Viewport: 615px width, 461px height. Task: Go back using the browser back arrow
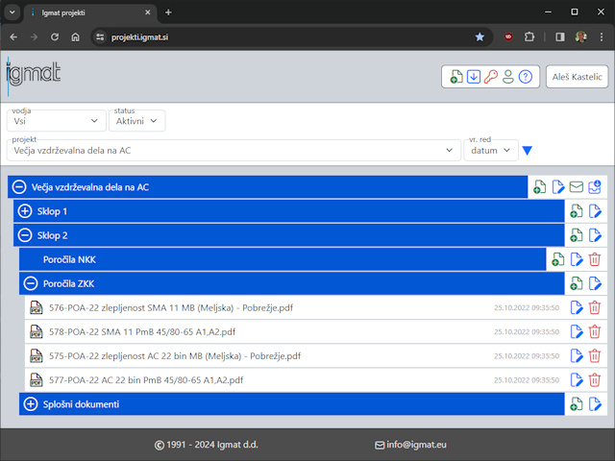click(x=13, y=36)
